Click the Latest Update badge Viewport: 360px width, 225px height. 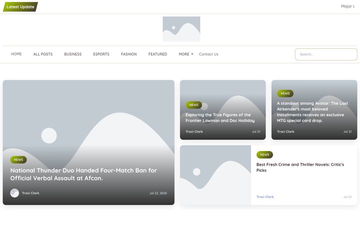(20, 6)
